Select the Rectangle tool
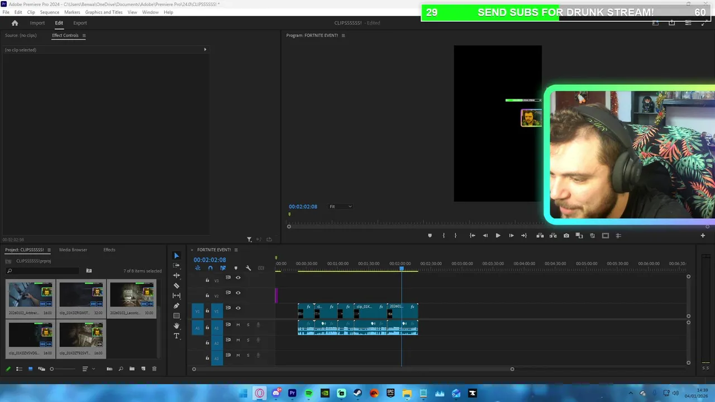The height and width of the screenshot is (402, 715). [x=177, y=316]
